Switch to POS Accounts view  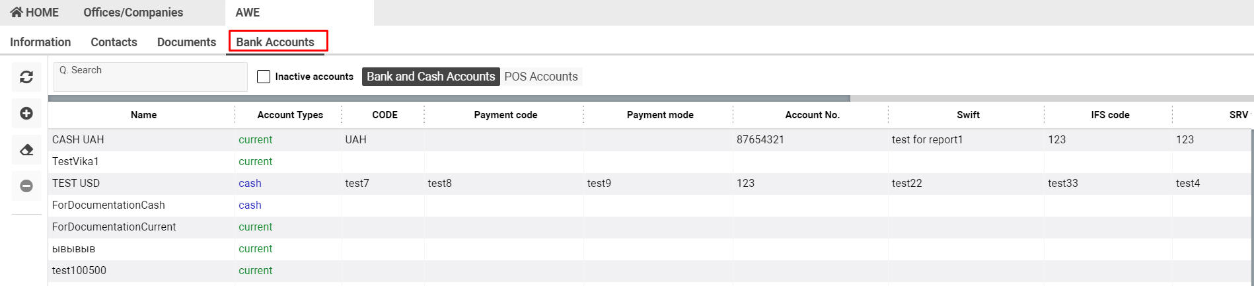click(541, 77)
